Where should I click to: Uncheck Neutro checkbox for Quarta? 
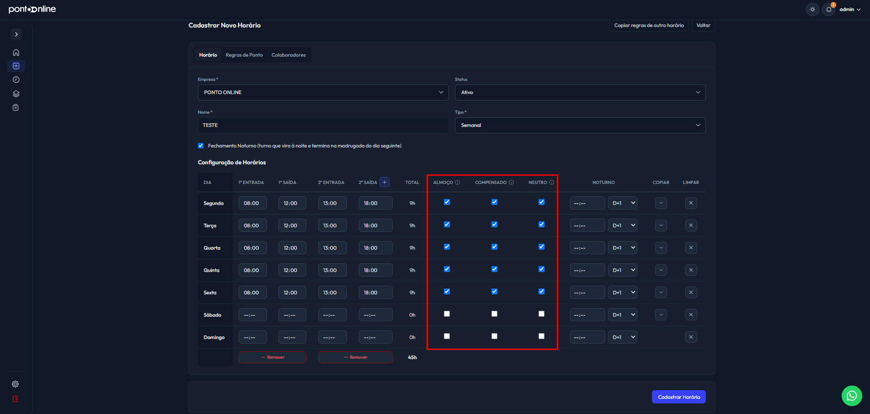542,246
